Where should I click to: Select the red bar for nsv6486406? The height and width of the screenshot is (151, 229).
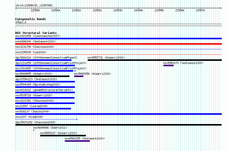(118, 44)
